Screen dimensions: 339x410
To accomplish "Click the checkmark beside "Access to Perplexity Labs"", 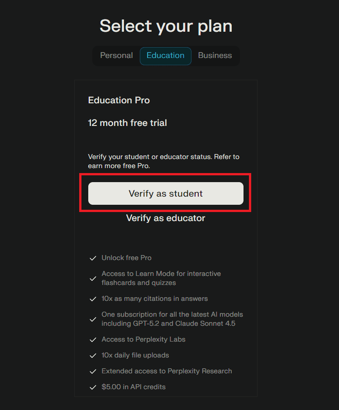I will (x=93, y=339).
